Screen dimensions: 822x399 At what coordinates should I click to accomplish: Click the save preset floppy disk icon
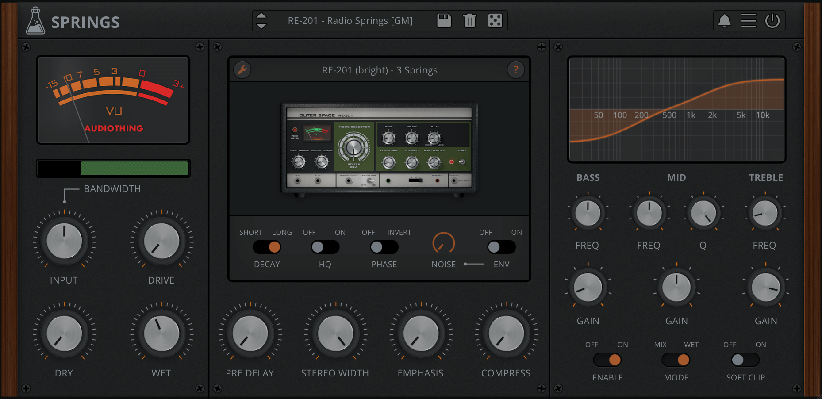click(444, 21)
